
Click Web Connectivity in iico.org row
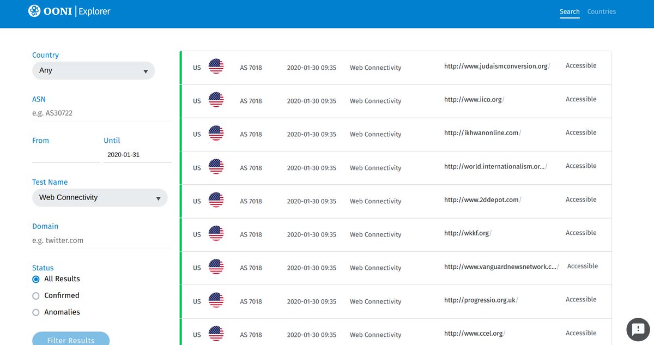pos(376,101)
